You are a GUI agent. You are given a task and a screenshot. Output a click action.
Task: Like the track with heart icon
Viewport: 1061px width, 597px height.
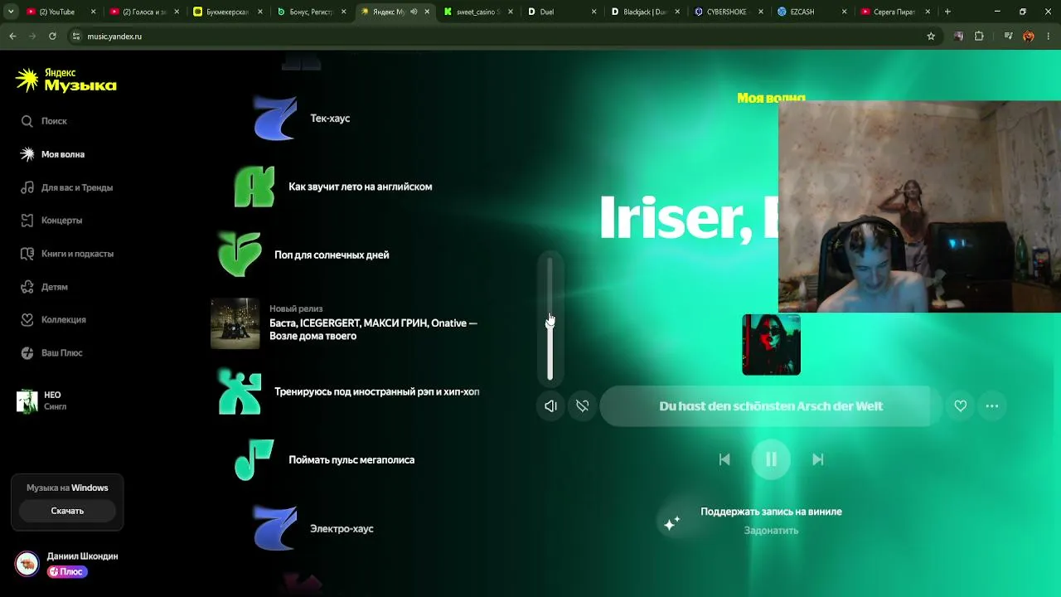point(960,406)
